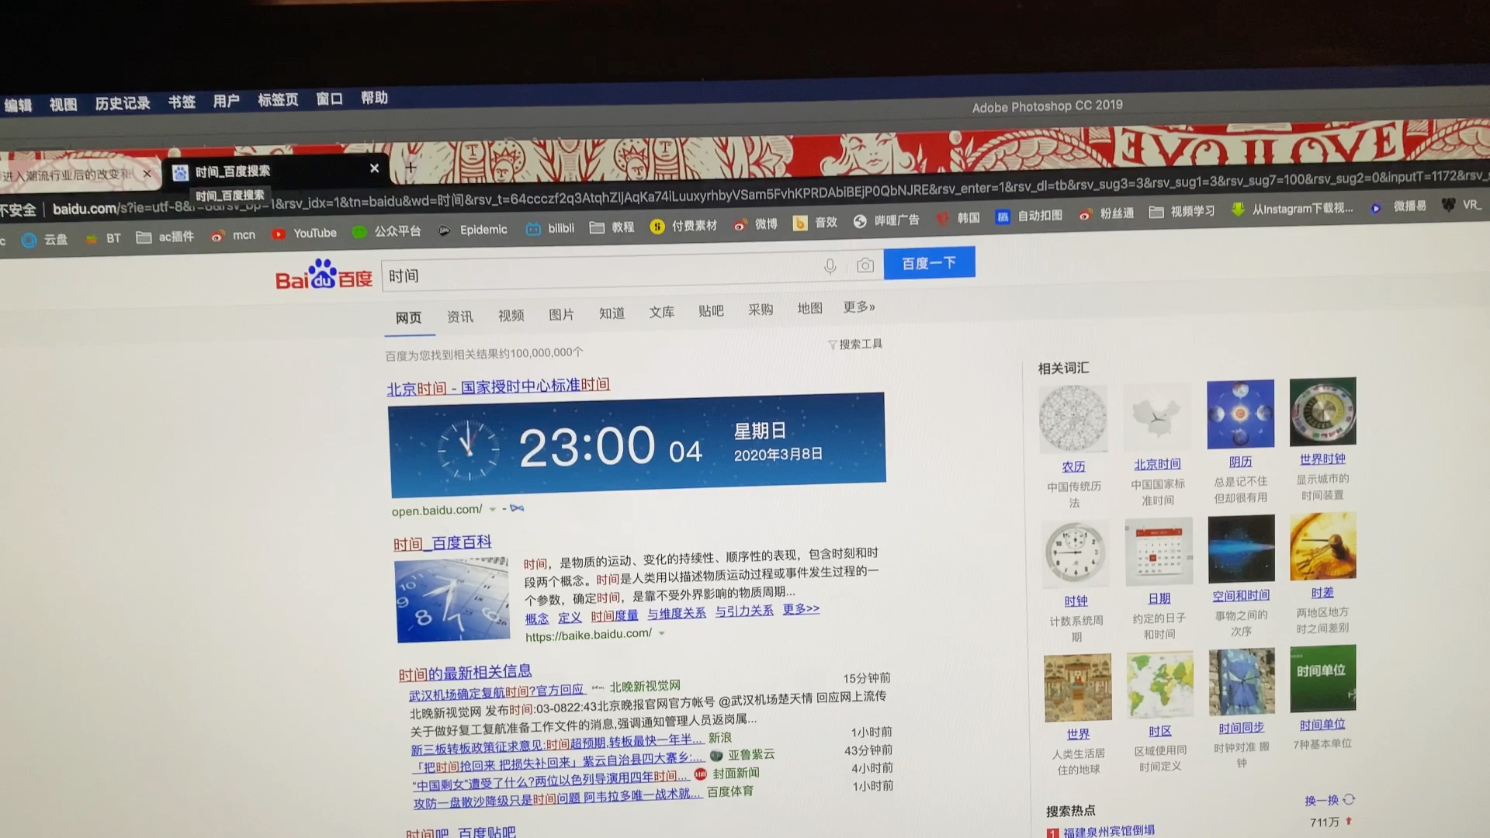Open the 音效 bookmark
The height and width of the screenshot is (838, 1490).
tap(816, 223)
